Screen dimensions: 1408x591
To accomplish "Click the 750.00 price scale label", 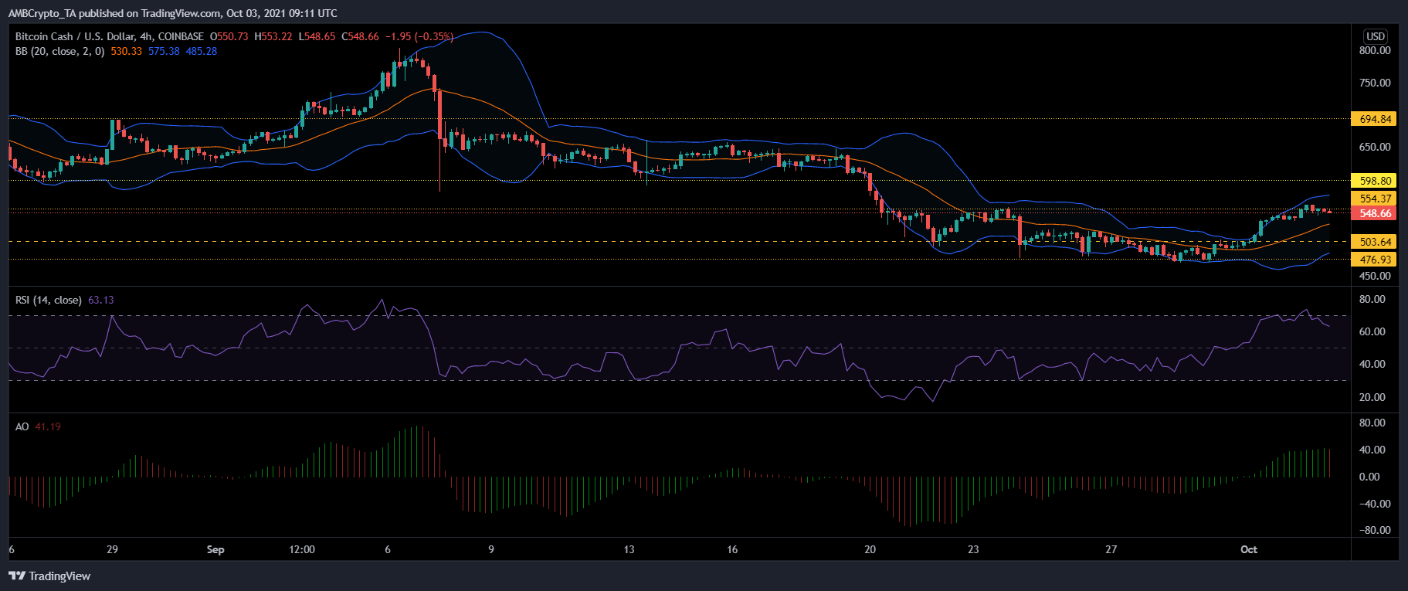I will point(1375,83).
